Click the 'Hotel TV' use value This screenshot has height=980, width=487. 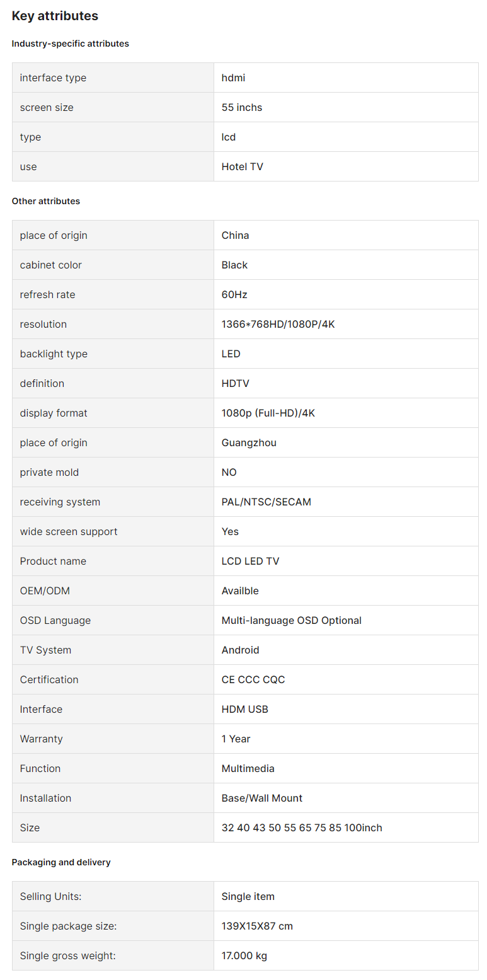tap(243, 166)
